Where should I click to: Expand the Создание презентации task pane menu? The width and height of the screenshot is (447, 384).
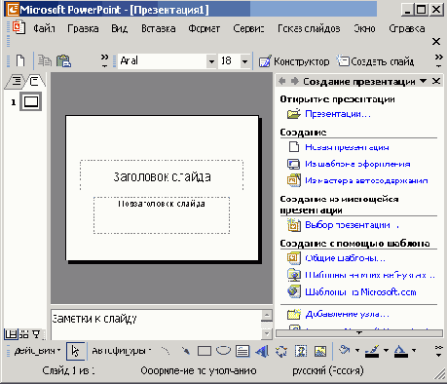[x=423, y=81]
